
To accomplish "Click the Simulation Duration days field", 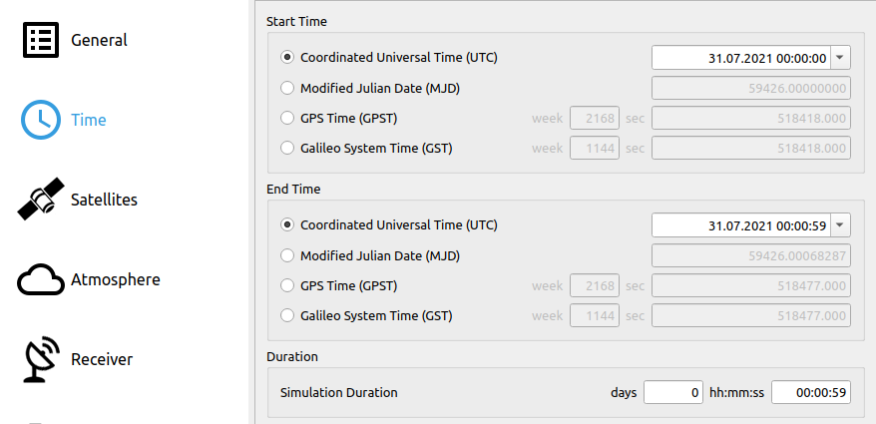I will [673, 392].
